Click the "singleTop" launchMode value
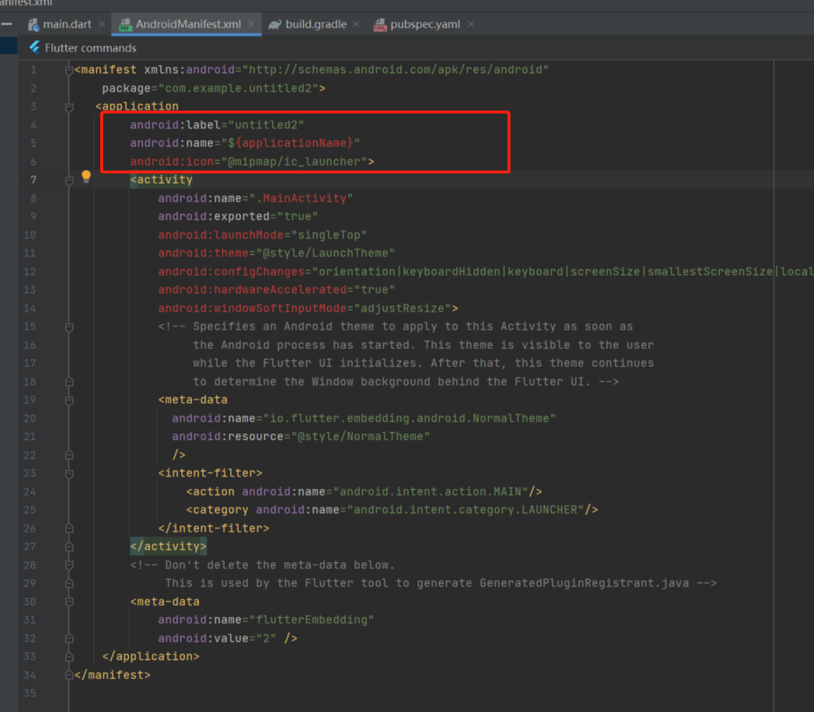Screen dimensions: 814x712 [x=329, y=235]
